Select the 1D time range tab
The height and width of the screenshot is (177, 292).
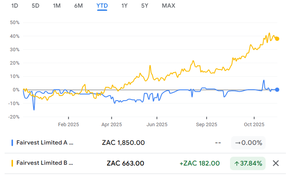(15, 6)
